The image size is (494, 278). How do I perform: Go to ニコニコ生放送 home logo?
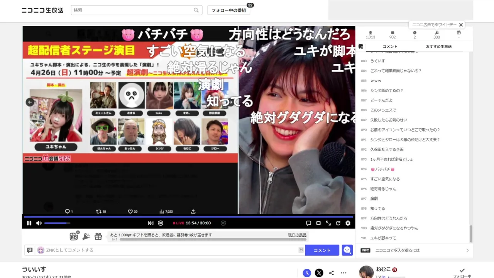[42, 10]
